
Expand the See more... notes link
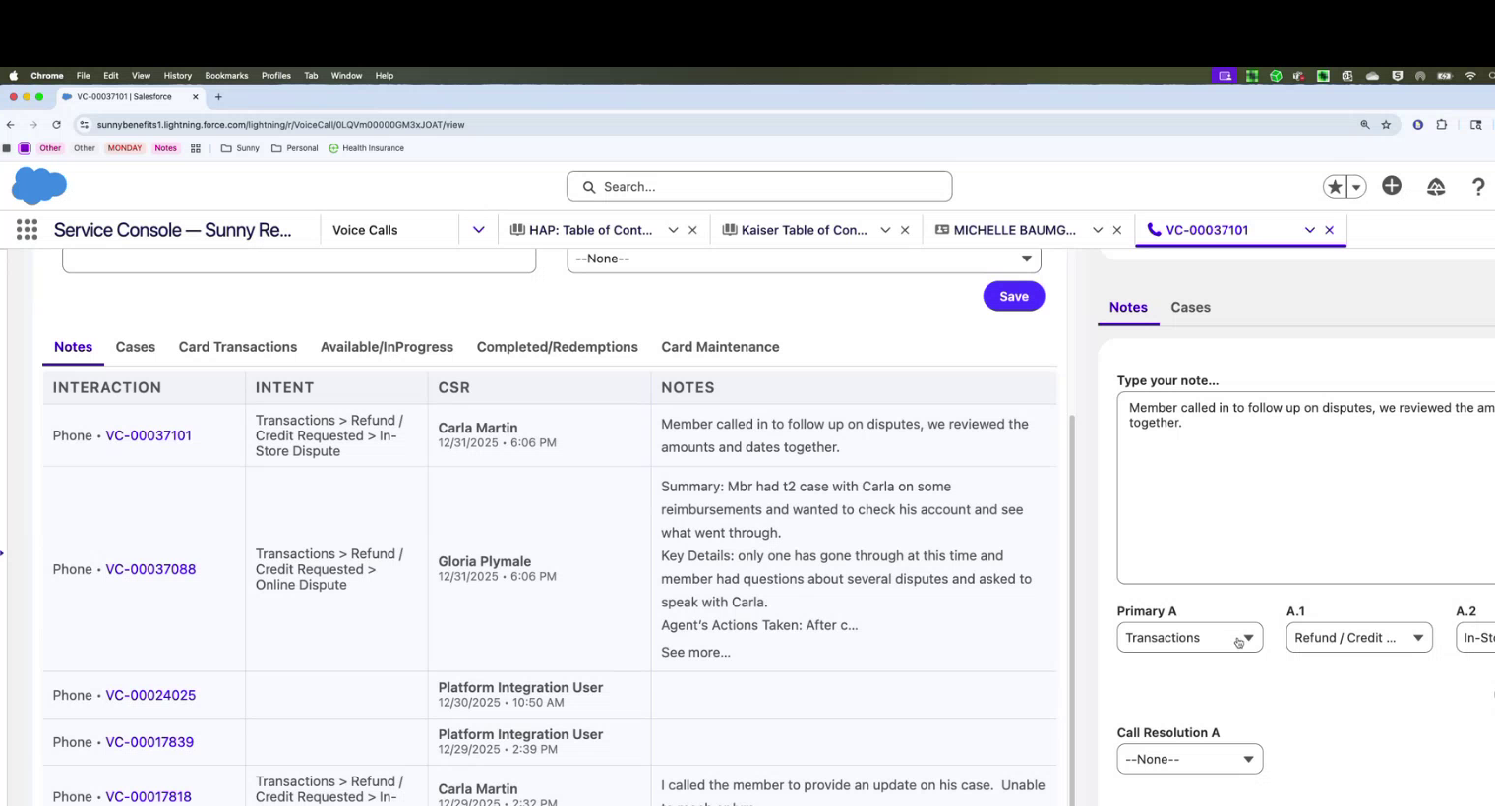pos(695,652)
